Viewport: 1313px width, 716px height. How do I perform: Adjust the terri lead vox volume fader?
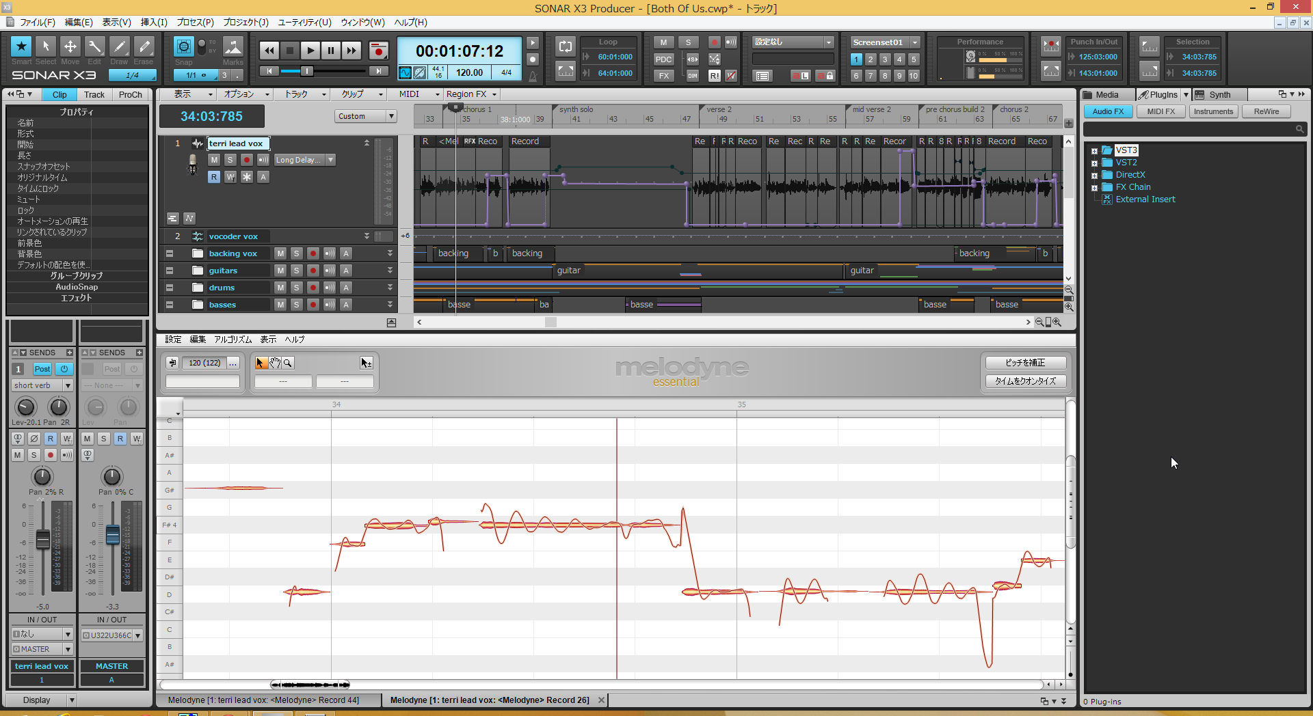coord(42,540)
